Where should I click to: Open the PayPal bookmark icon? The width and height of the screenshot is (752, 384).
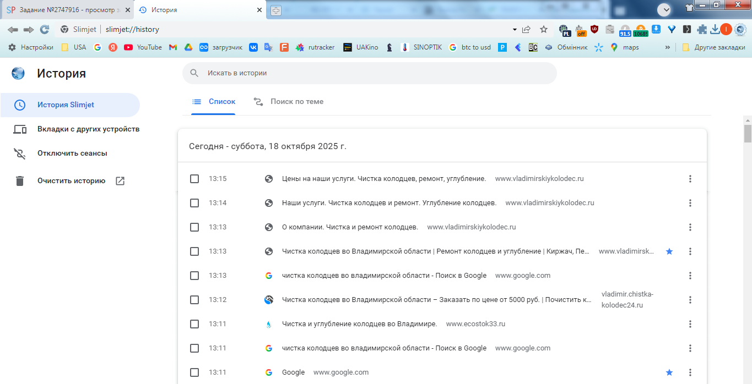[502, 47]
